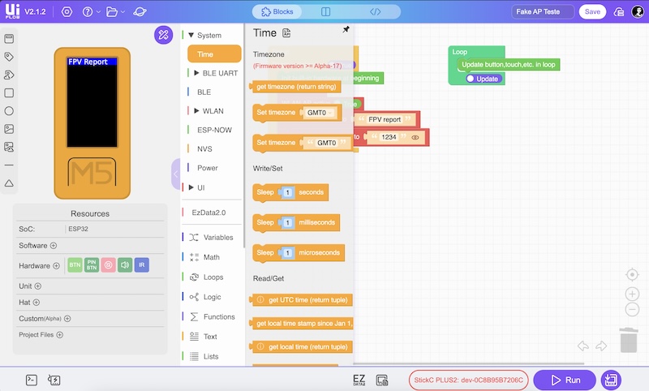This screenshot has height=391, width=649.
Task: Switch to the Blocks tab
Action: click(278, 12)
